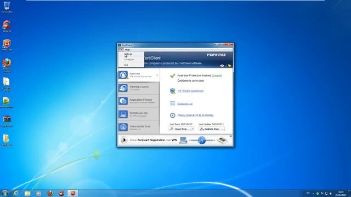Open the Vulnerability Scan section
Screen dimensions: 351x197
(x=139, y=128)
